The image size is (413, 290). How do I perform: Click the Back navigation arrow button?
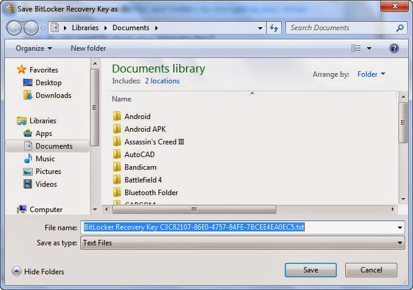(14, 28)
